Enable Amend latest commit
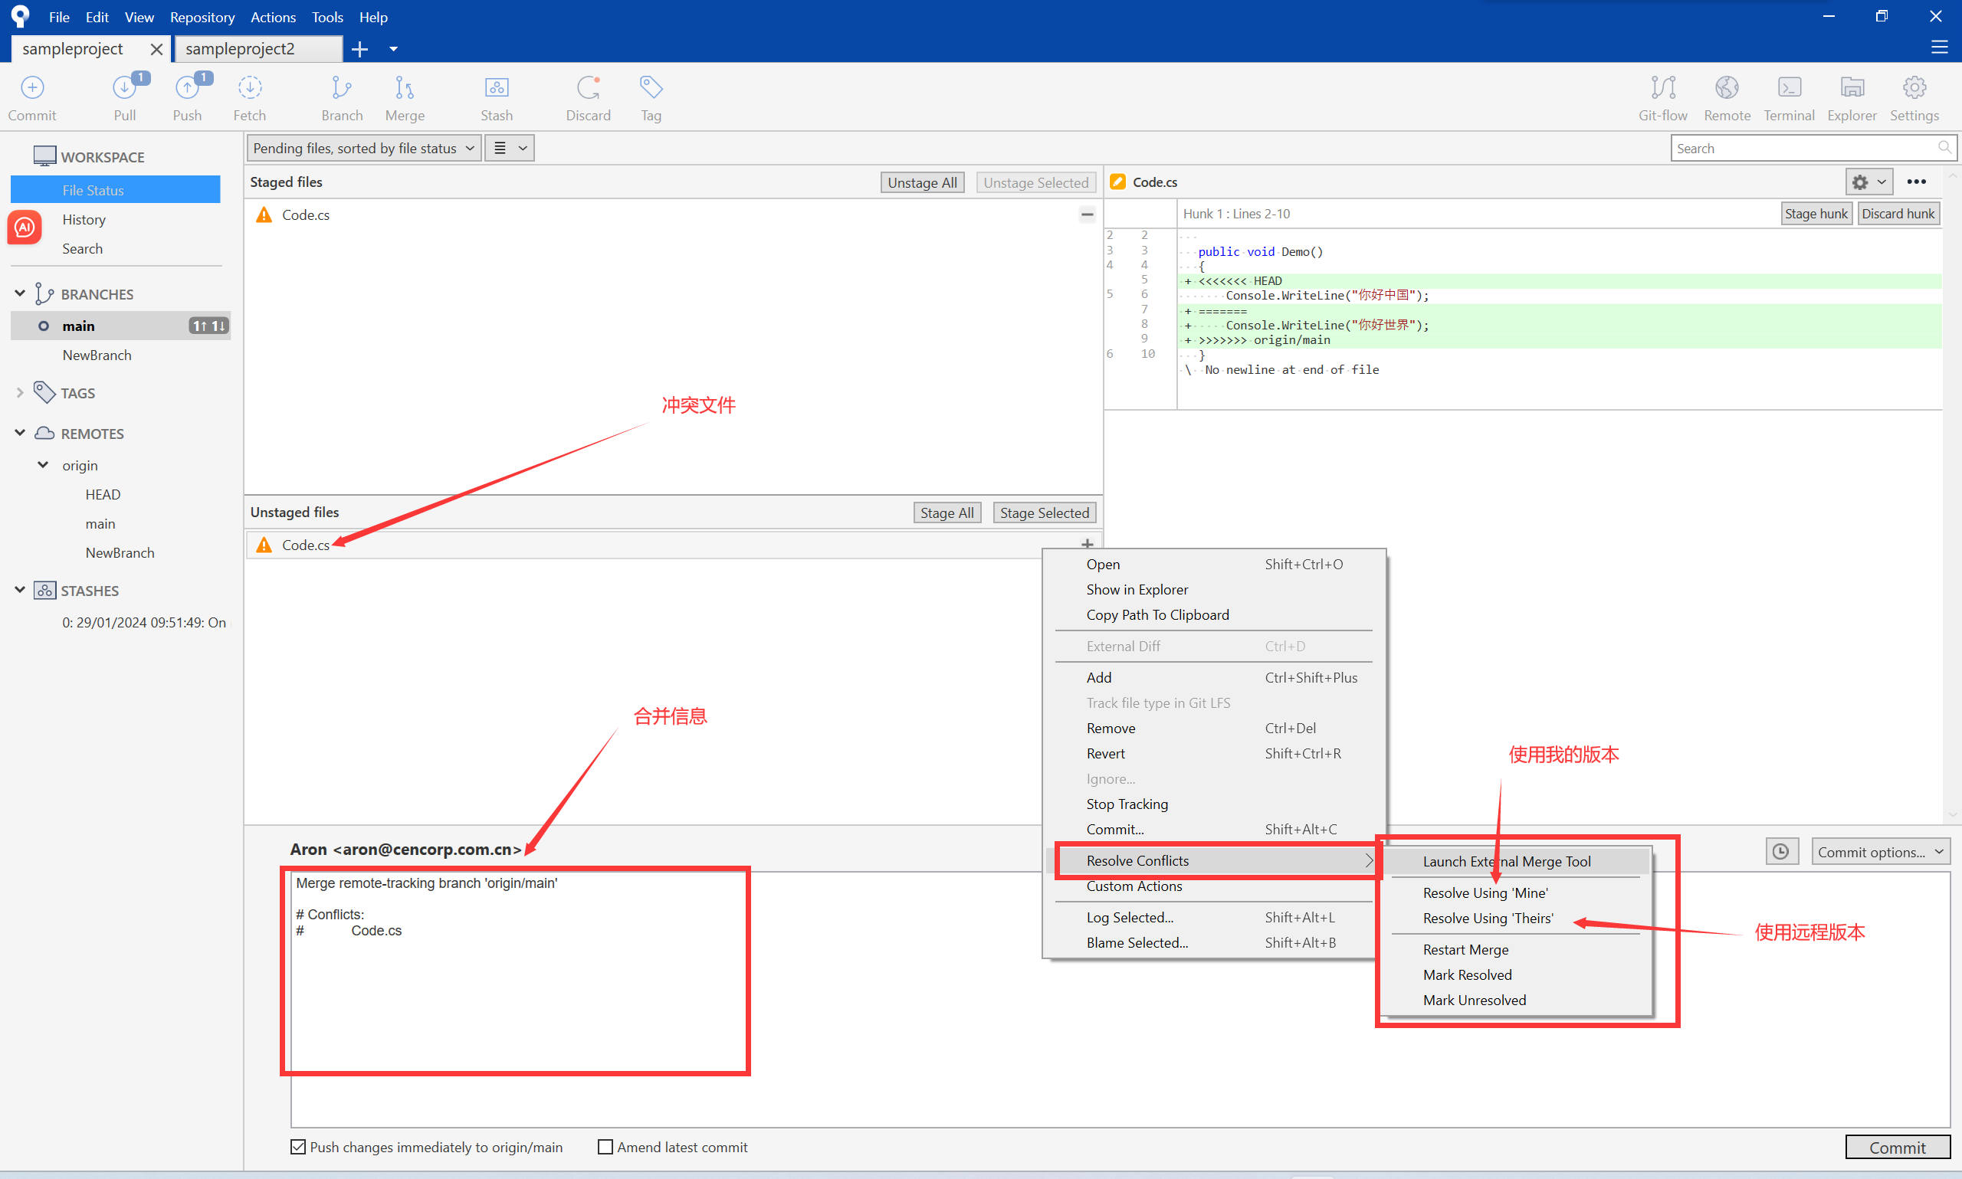1962x1179 pixels. [605, 1146]
